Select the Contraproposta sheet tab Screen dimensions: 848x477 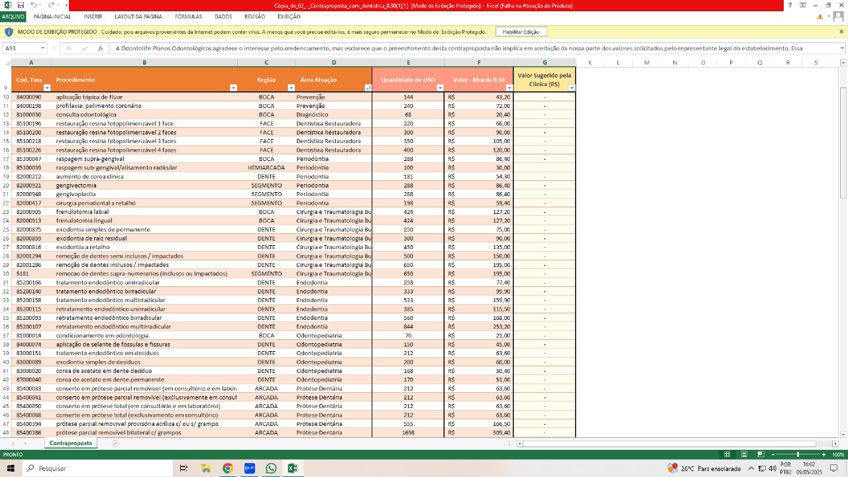[70, 443]
